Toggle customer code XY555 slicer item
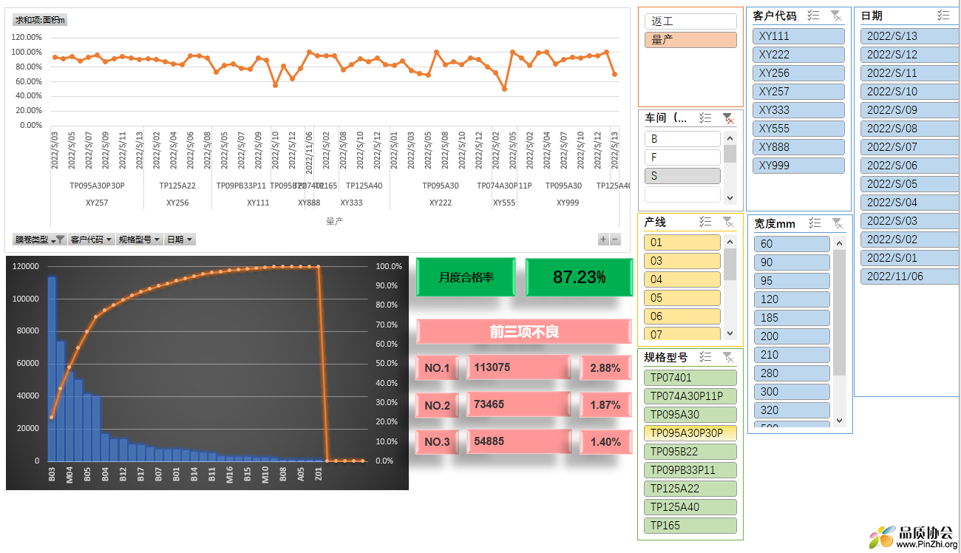The height and width of the screenshot is (553, 961). [x=798, y=129]
